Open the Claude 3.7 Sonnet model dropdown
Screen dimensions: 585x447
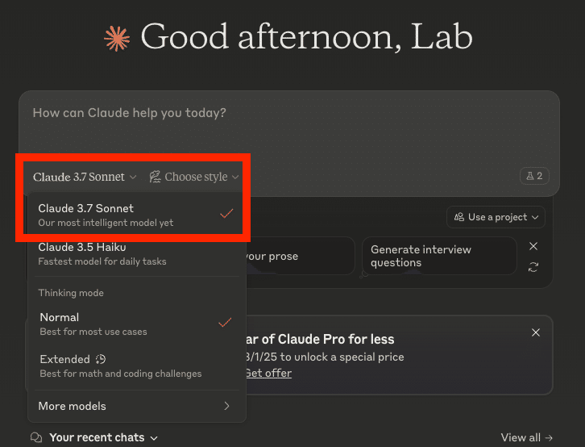pos(85,177)
